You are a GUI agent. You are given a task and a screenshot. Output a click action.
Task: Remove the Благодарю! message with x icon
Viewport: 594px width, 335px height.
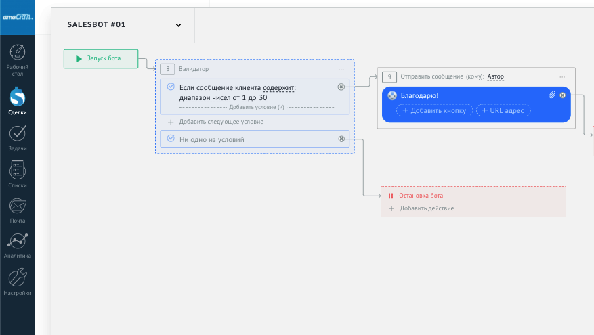click(x=562, y=95)
